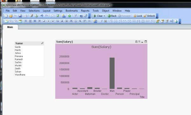Click the Reload data icon
This screenshot has height=115, width=191.
click(36, 16)
